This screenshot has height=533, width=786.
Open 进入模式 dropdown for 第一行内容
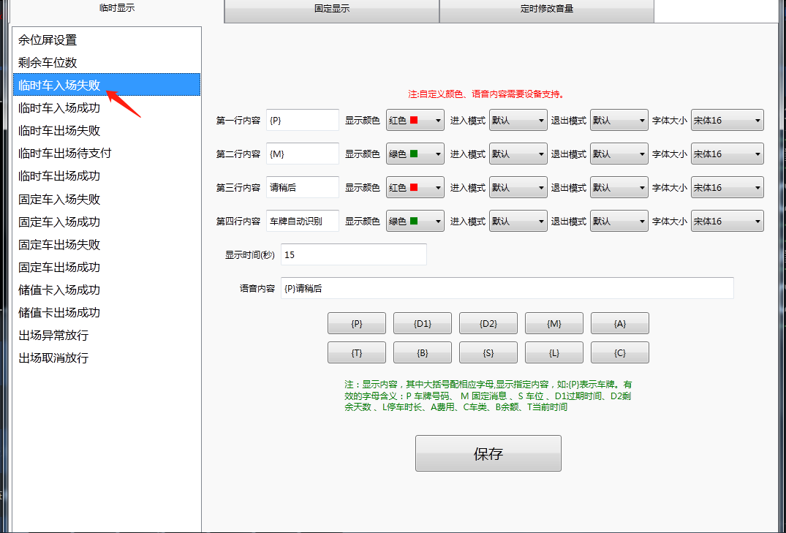(x=518, y=121)
